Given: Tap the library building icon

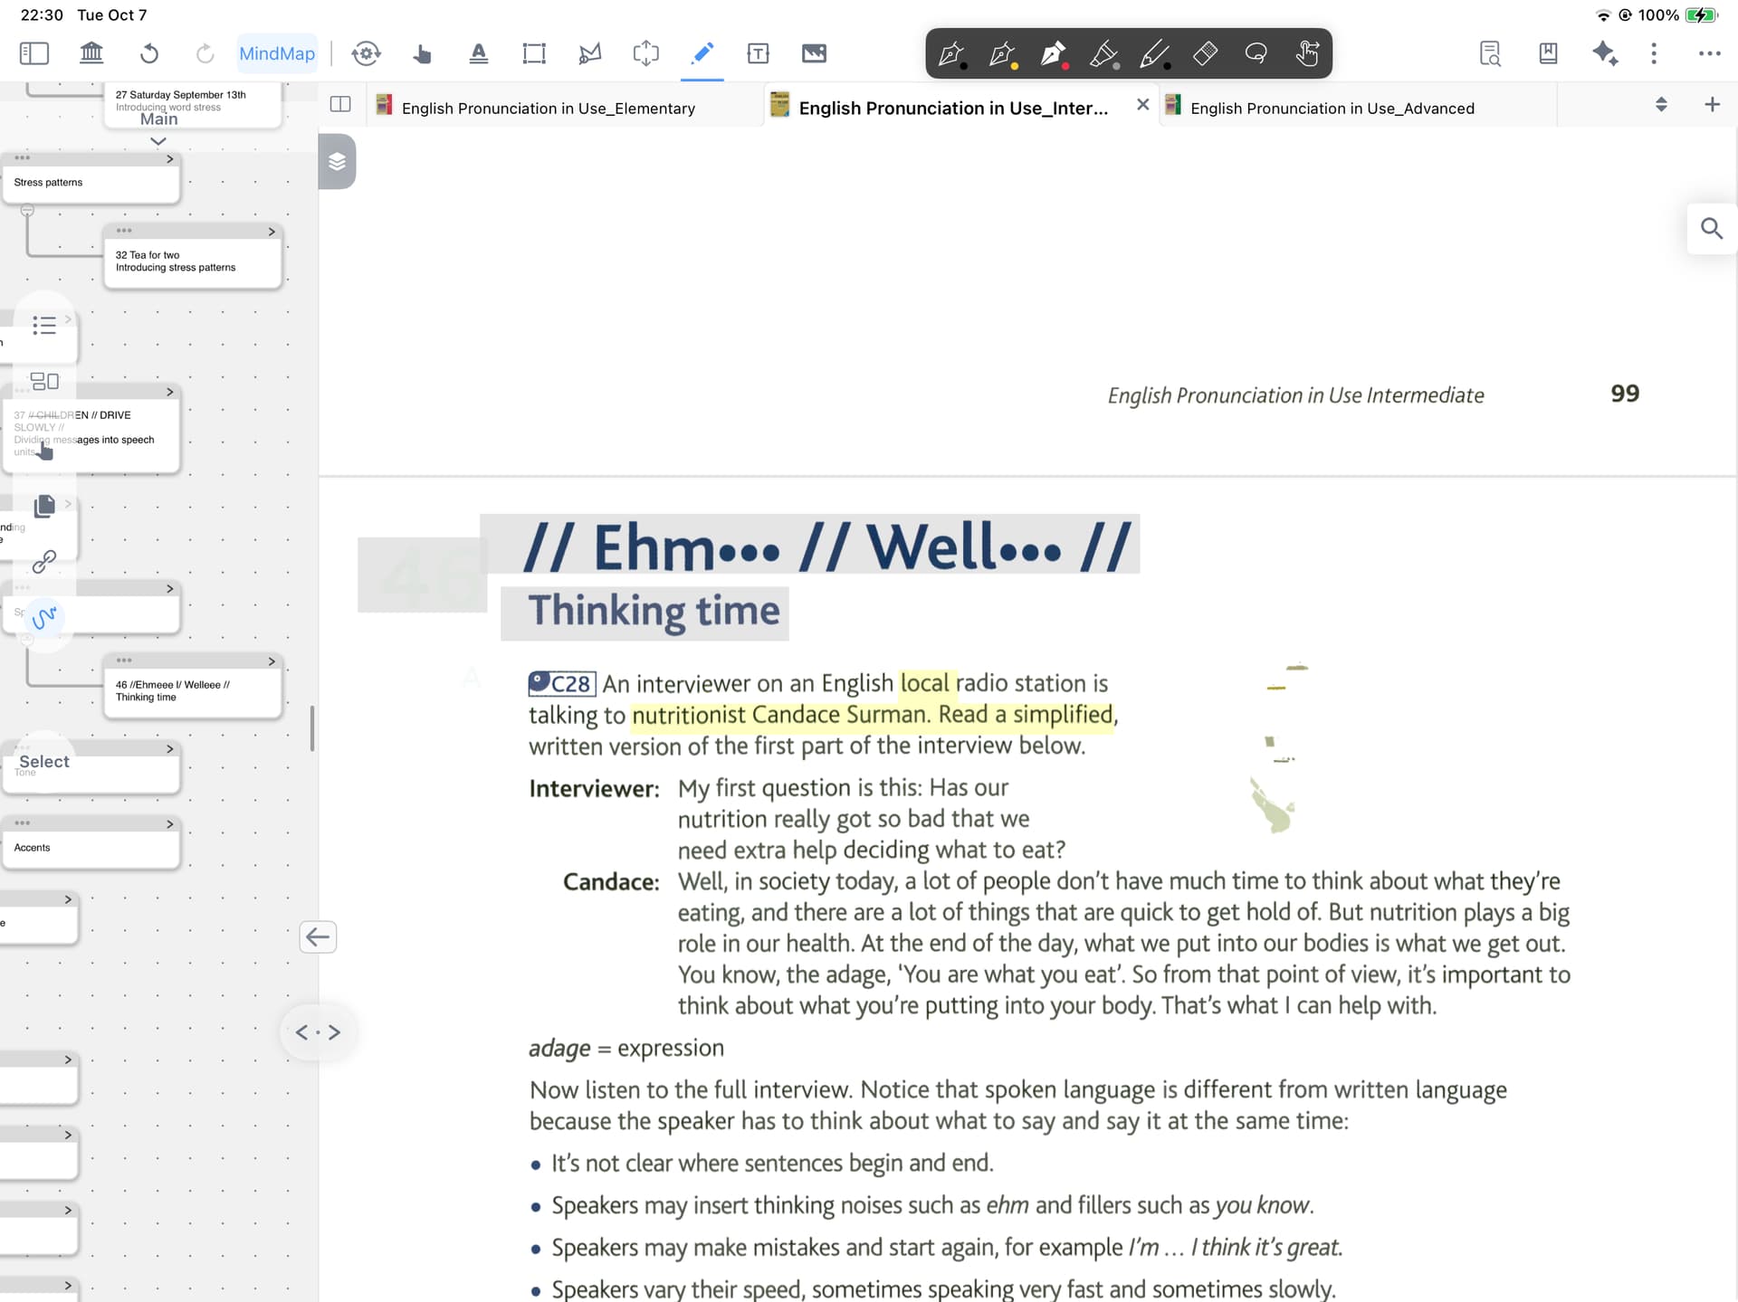Looking at the screenshot, I should pos(91,53).
